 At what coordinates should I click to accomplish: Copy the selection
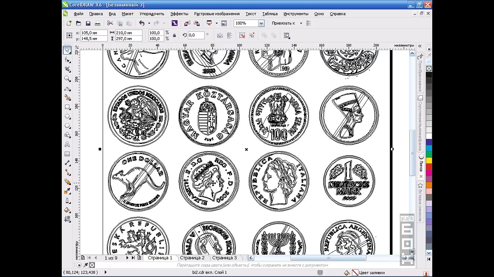[120, 23]
